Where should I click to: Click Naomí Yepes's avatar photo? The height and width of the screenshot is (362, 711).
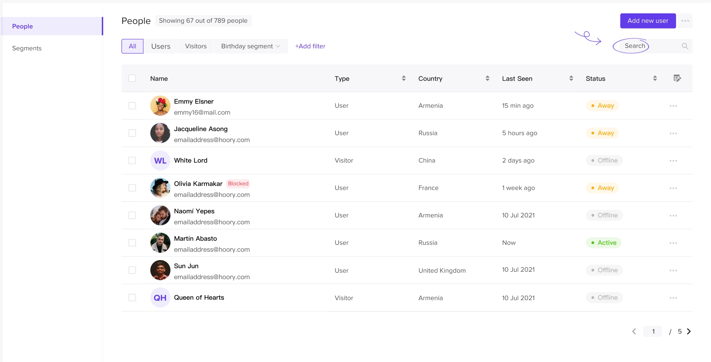pyautogui.click(x=160, y=215)
